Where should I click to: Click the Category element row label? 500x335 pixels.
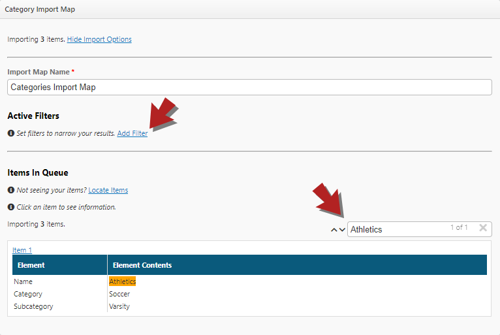(x=28, y=294)
